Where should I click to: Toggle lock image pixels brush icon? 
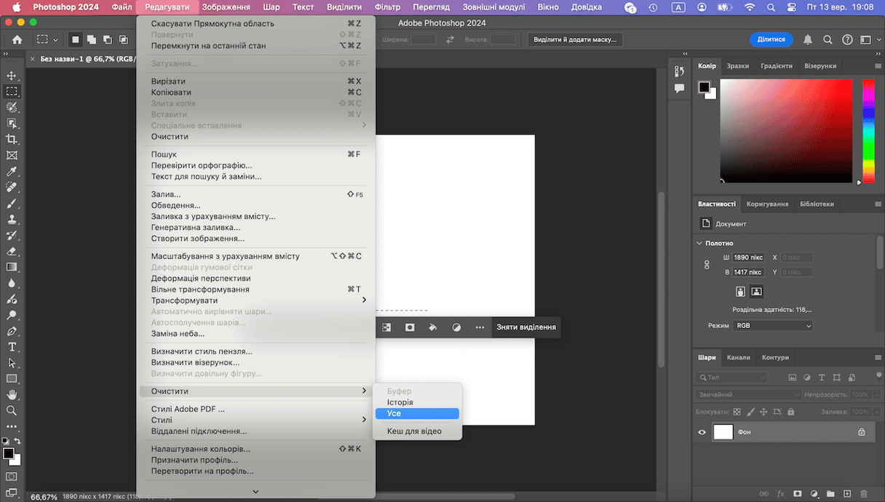[750, 412]
